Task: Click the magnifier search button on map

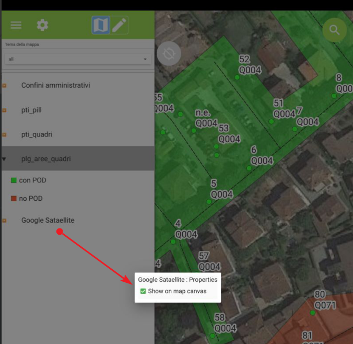Action: 334,30
